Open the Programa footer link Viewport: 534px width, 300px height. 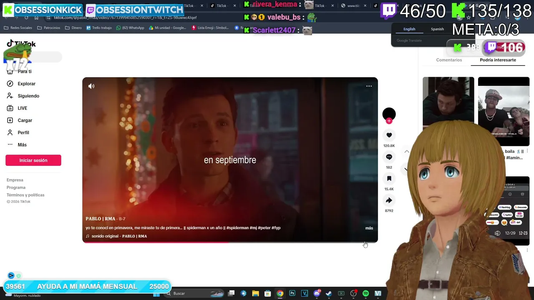(x=16, y=187)
